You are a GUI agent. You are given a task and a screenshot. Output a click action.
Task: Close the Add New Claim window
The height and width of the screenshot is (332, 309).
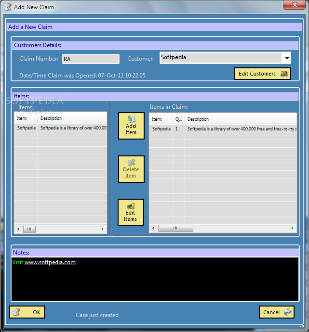[x=295, y=5]
